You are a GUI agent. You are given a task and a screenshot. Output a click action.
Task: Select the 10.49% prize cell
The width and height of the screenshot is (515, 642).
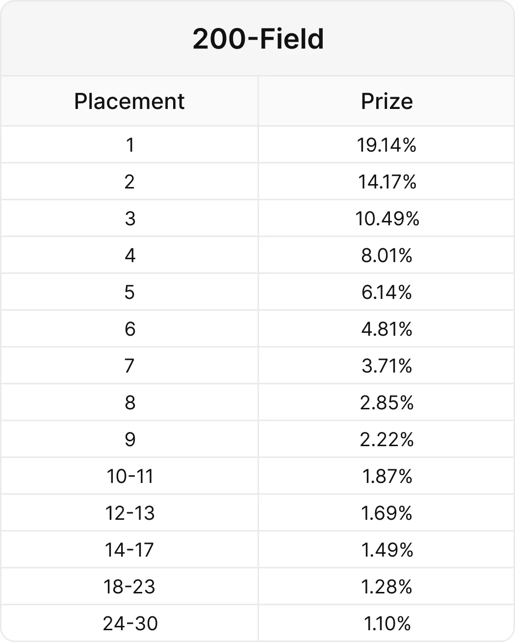[x=386, y=218]
